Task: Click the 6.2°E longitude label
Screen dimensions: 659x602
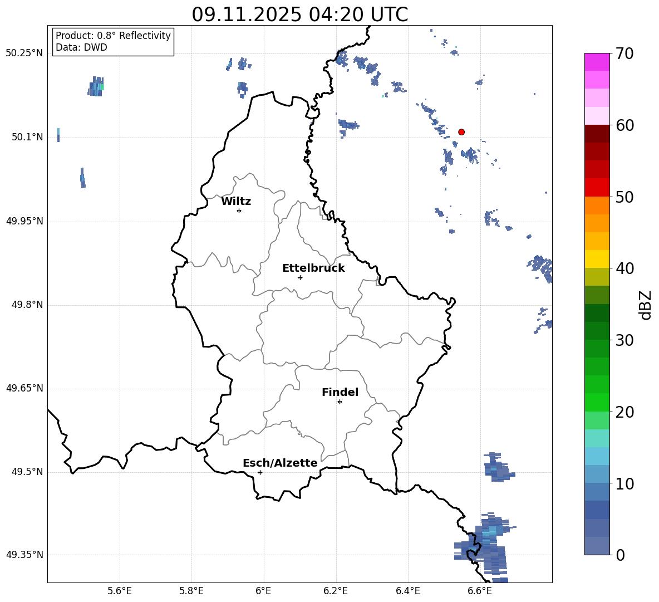Action: [x=336, y=591]
